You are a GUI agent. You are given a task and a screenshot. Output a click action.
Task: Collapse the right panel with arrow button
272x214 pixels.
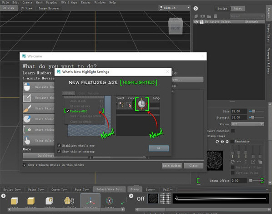click(x=196, y=8)
